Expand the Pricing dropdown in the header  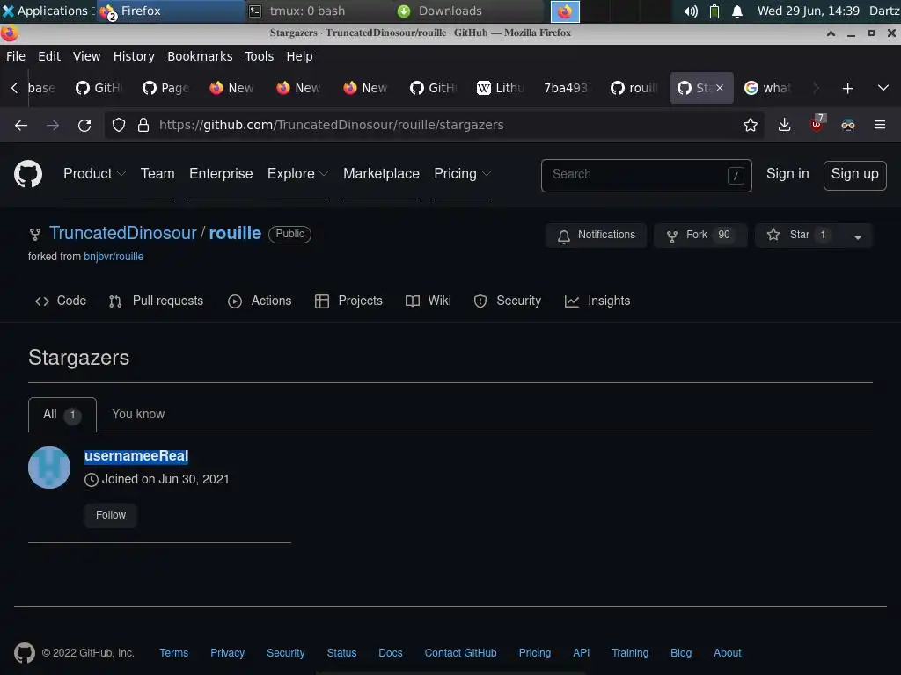463,173
